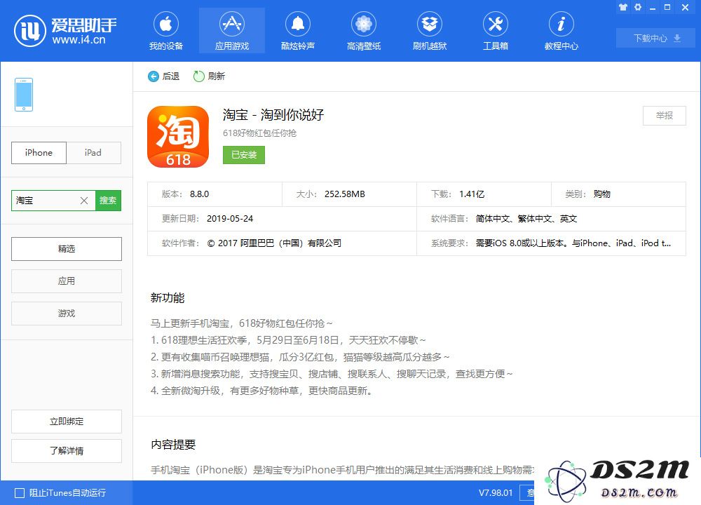Click 立即绑定 bind now button
Image resolution: width=701 pixels, height=505 pixels.
[x=67, y=422]
